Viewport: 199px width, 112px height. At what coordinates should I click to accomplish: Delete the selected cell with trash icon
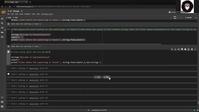(x=192, y=49)
